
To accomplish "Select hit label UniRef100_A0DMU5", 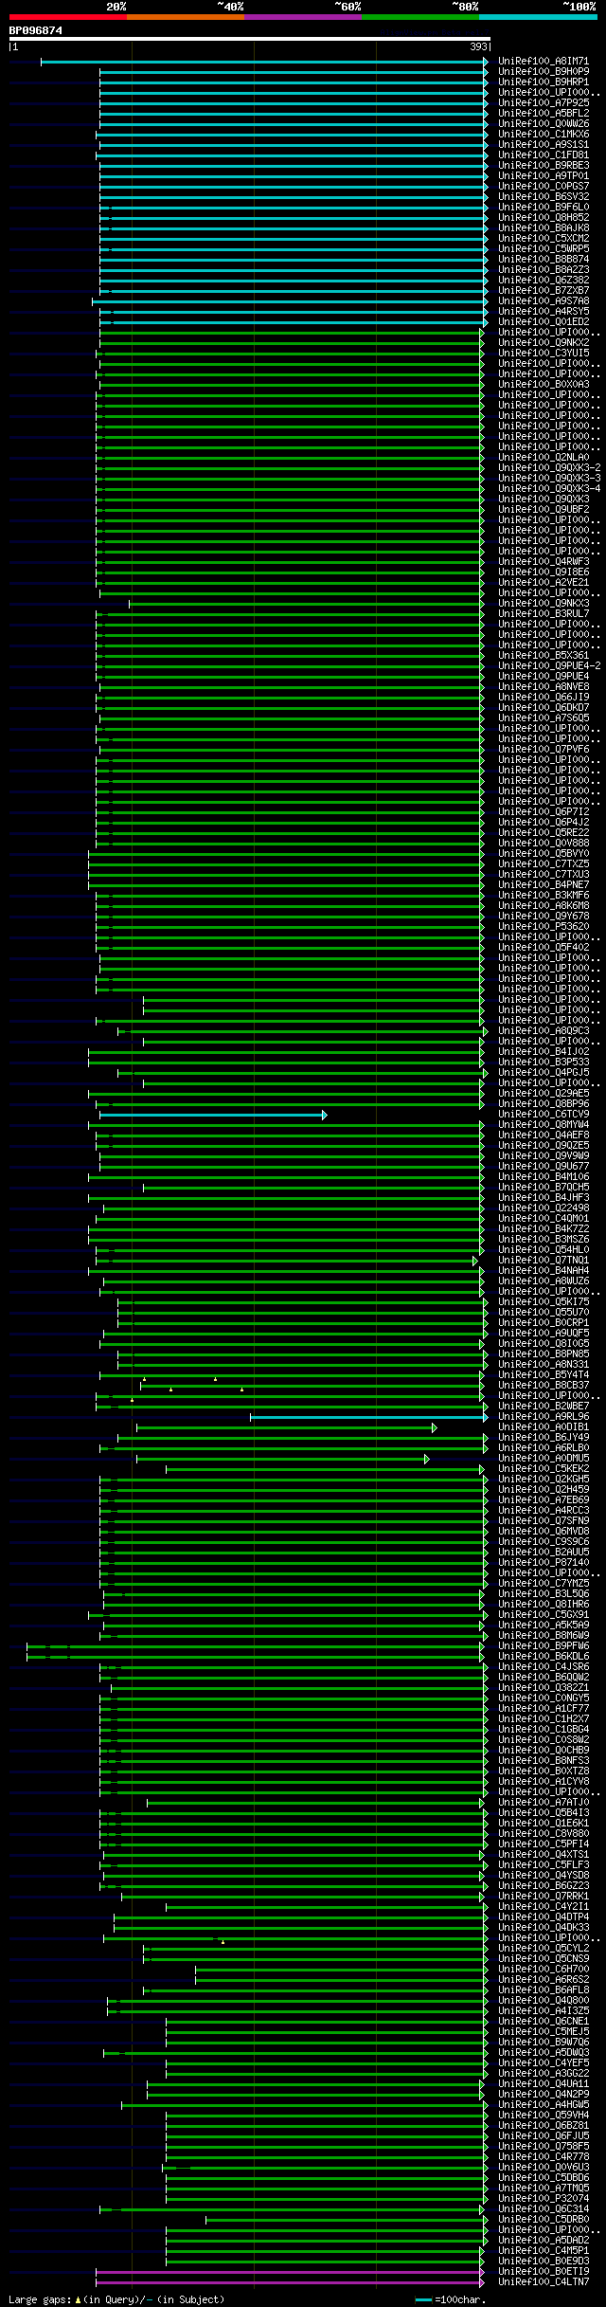I will coord(544,1459).
